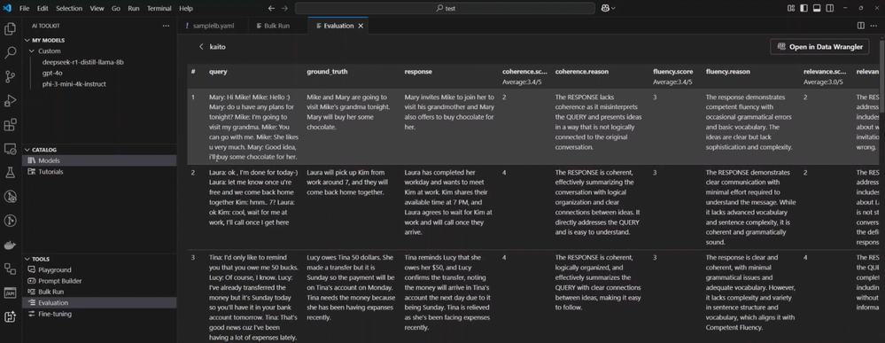Click the test search command box
Image resolution: width=885 pixels, height=343 pixels.
[x=445, y=9]
